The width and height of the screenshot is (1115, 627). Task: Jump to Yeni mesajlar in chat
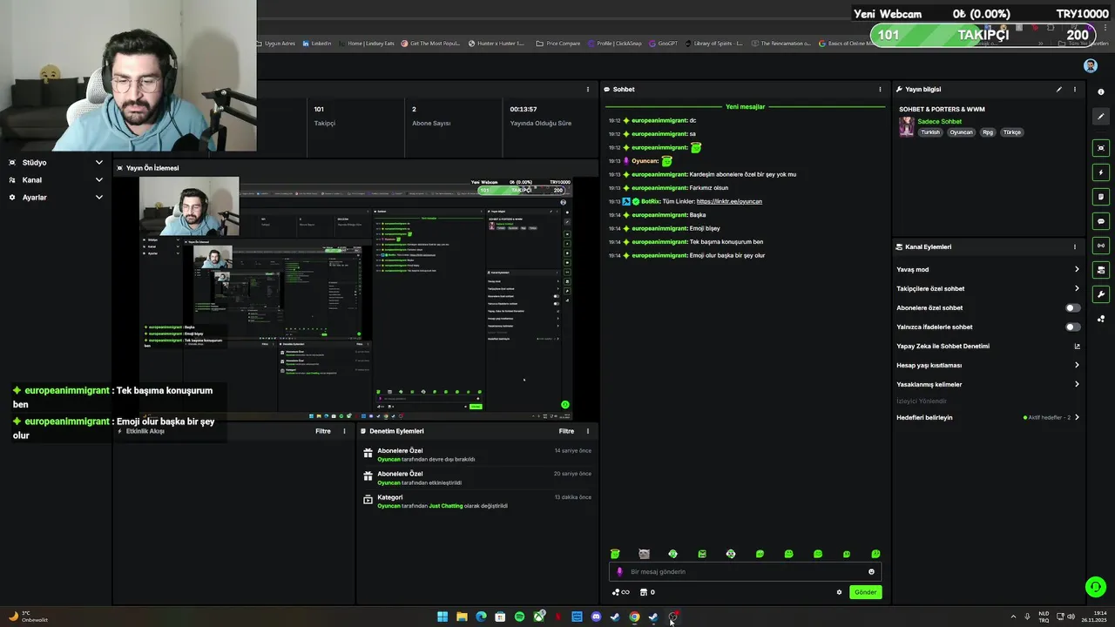(x=745, y=106)
